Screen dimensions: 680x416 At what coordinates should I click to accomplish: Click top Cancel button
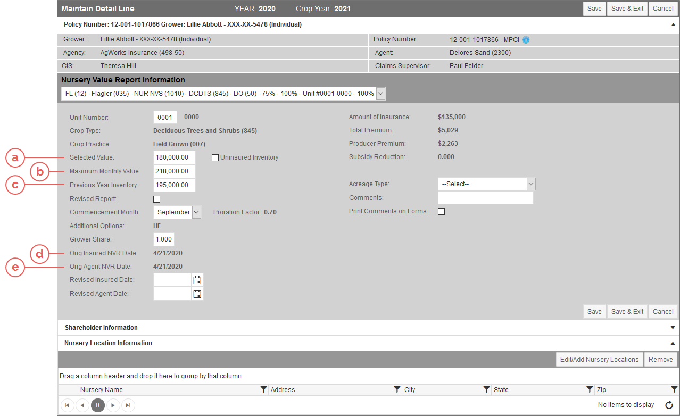click(663, 9)
